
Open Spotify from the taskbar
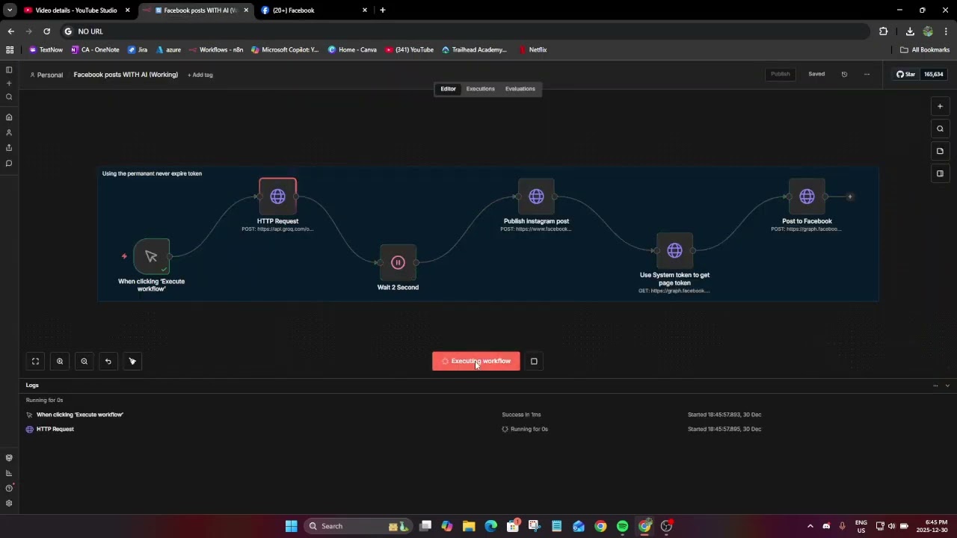(x=622, y=526)
